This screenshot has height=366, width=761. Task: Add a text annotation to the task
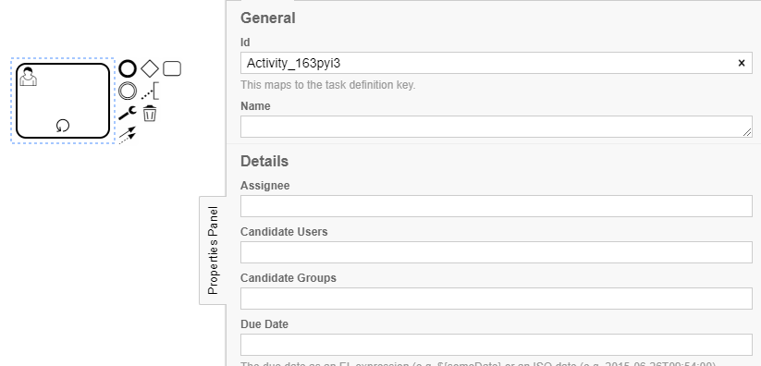pos(150,91)
